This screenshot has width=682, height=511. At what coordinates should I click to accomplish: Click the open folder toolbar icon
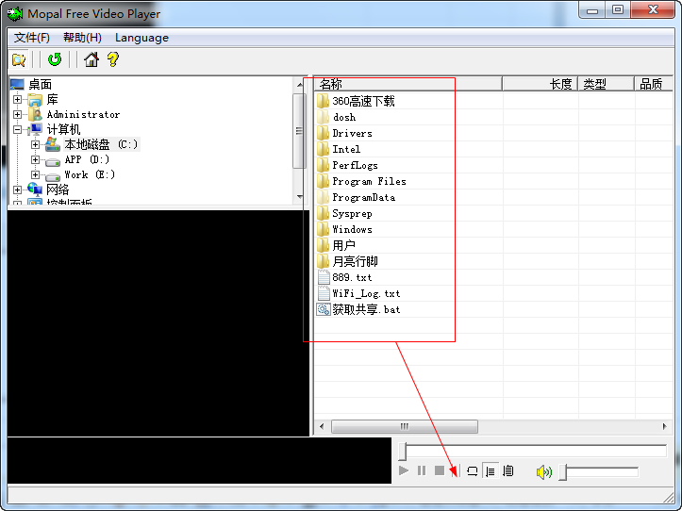[x=19, y=59]
